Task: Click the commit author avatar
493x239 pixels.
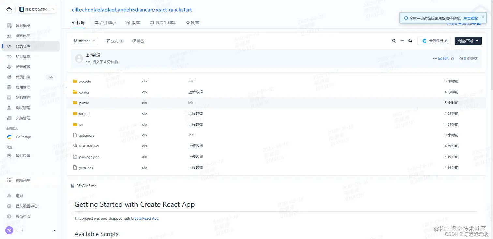Action: 79,59
